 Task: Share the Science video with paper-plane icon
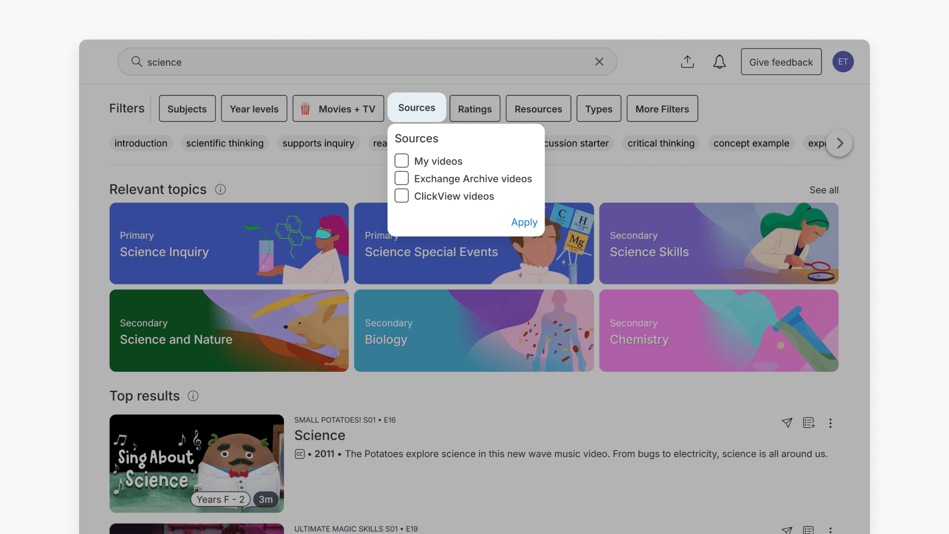[787, 423]
